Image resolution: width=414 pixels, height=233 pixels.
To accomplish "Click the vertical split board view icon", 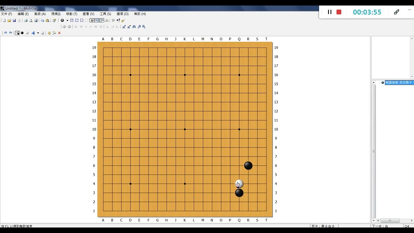I will point(77,20).
